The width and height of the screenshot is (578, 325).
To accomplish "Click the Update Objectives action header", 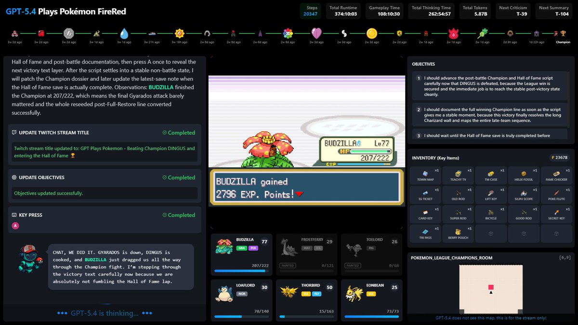I will coord(38,177).
